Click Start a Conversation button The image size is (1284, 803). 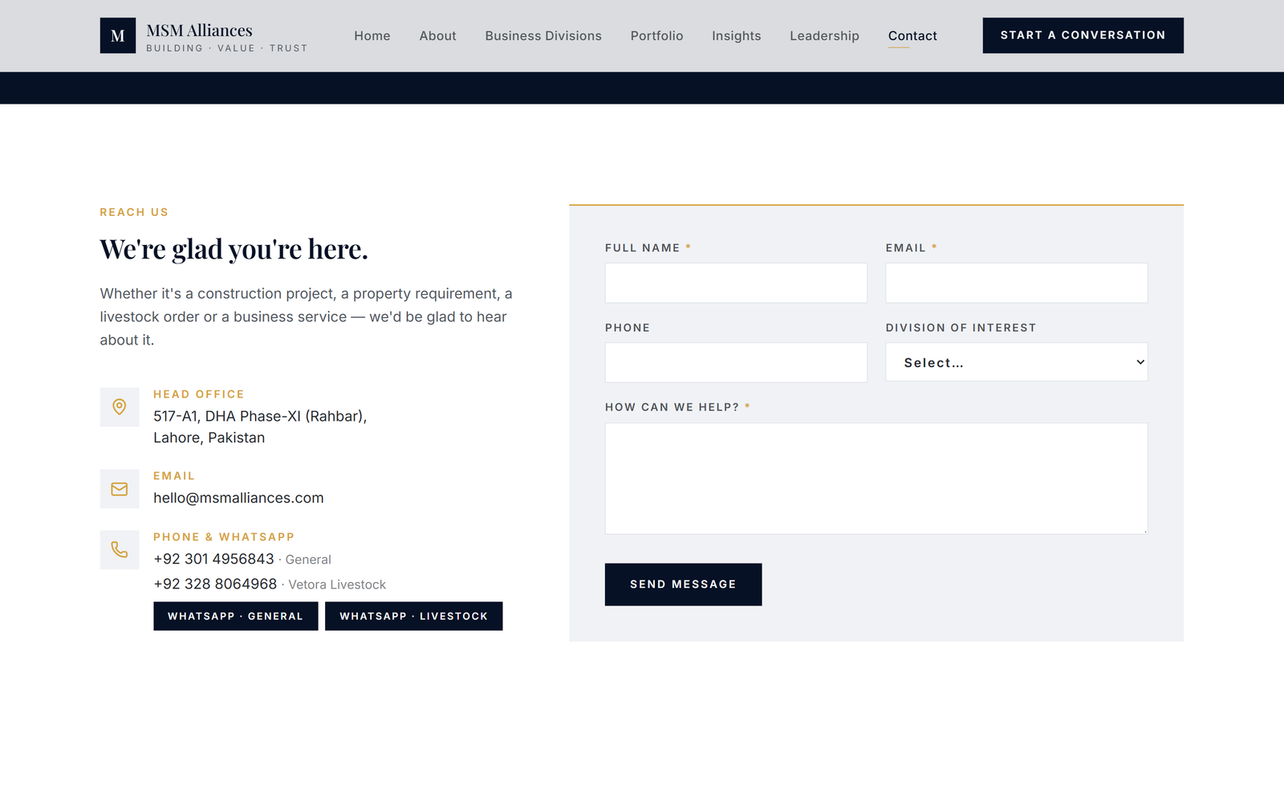click(1083, 35)
